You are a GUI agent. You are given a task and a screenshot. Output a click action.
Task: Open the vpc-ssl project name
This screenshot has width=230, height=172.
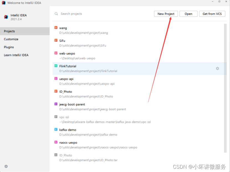coord(64,117)
